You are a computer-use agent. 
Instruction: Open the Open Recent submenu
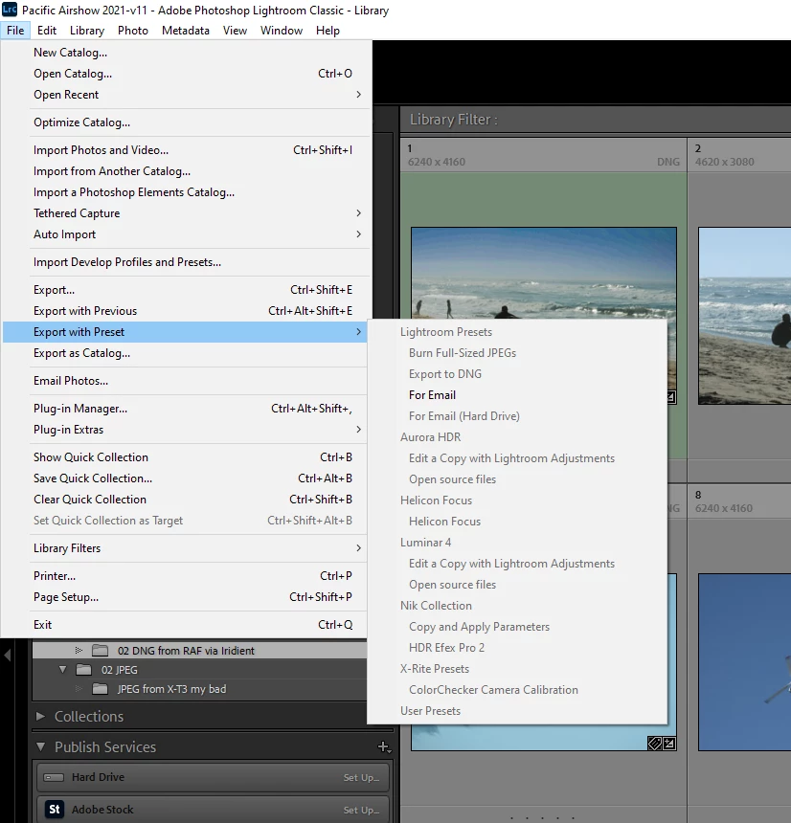(185, 95)
